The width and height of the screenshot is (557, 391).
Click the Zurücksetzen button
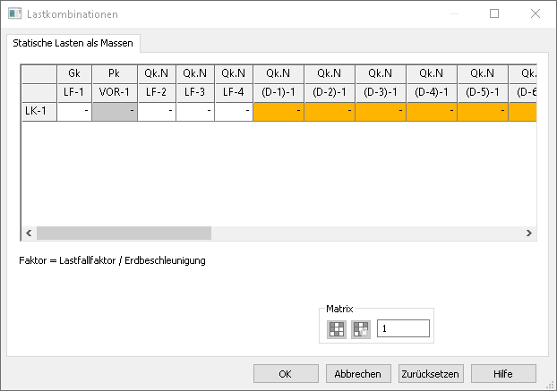coord(430,374)
